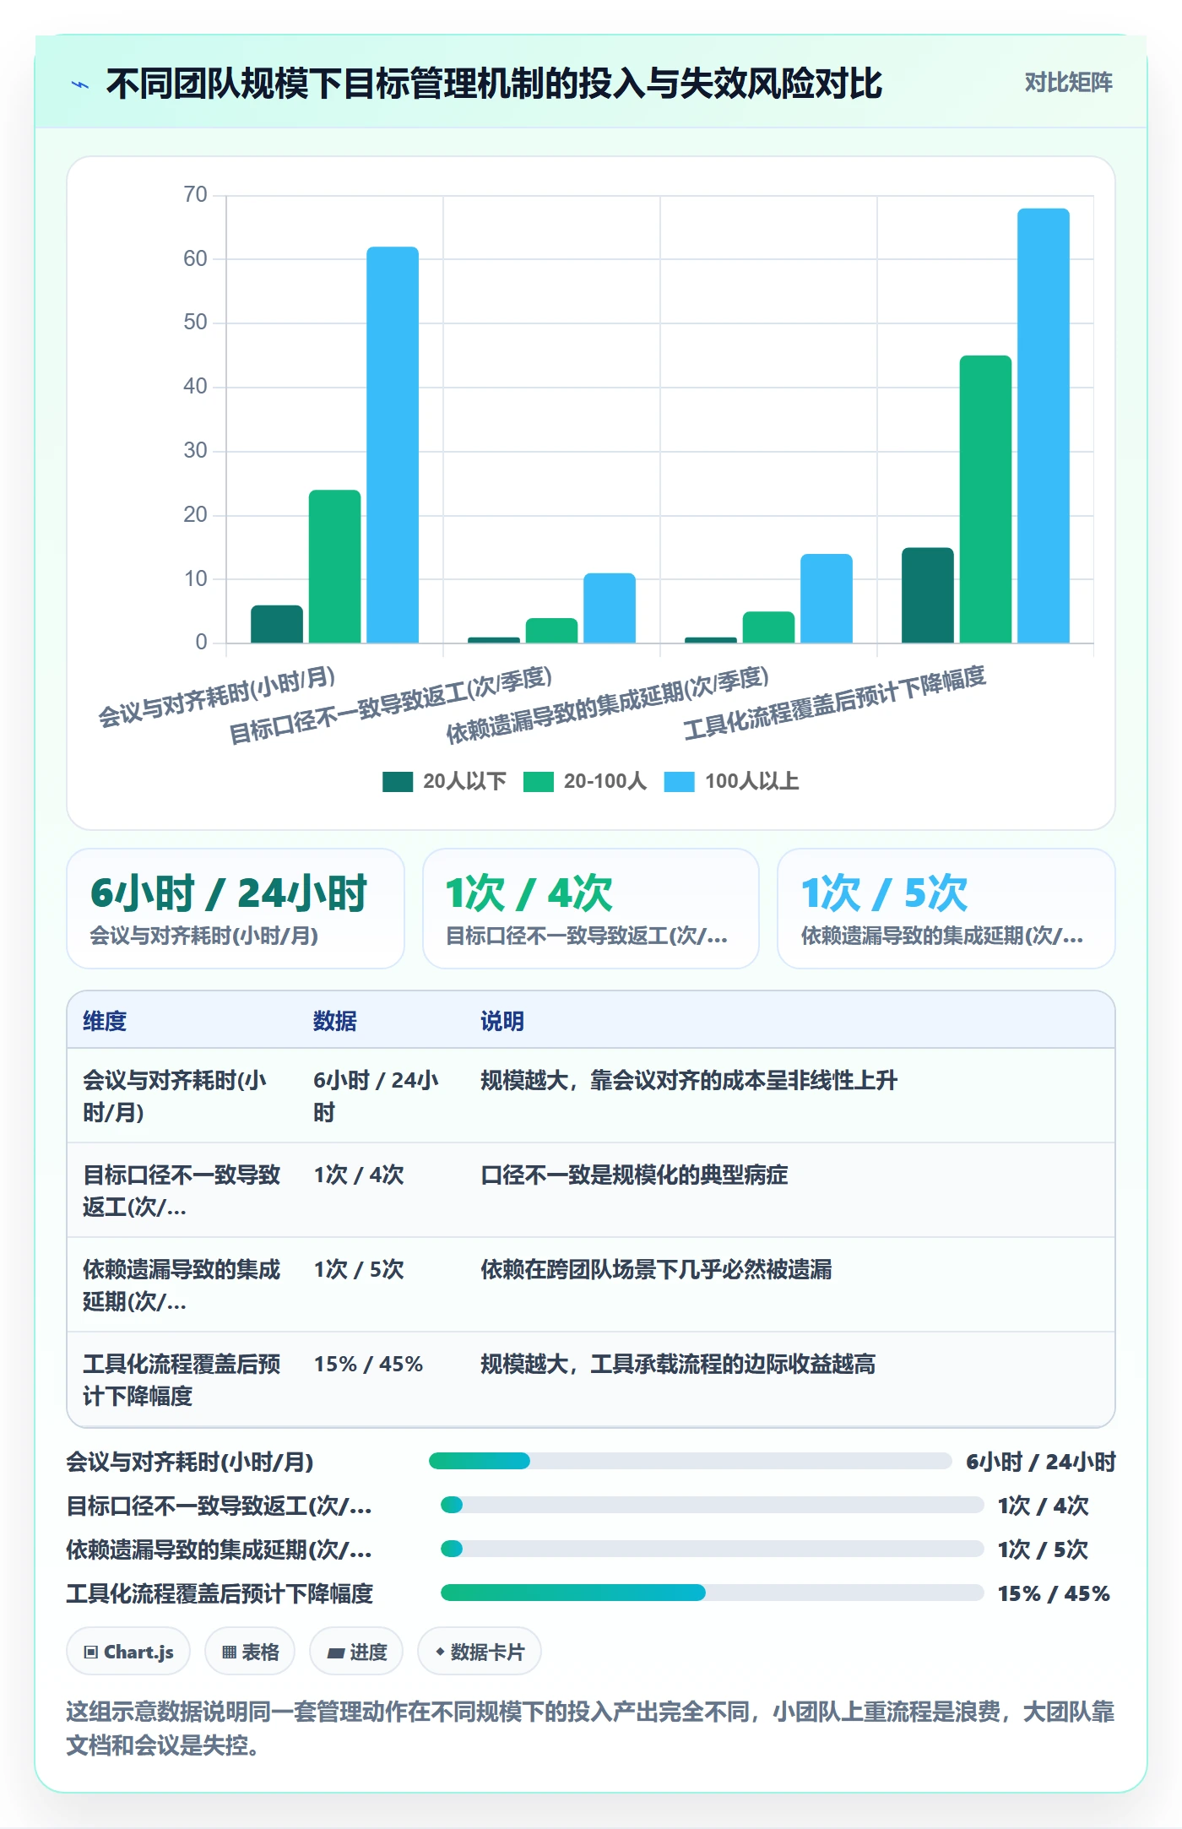The width and height of the screenshot is (1182, 1829).
Task: Click the 依赖在跨团队场景下几乎必然被遗漏 cell
Action: (x=656, y=1270)
